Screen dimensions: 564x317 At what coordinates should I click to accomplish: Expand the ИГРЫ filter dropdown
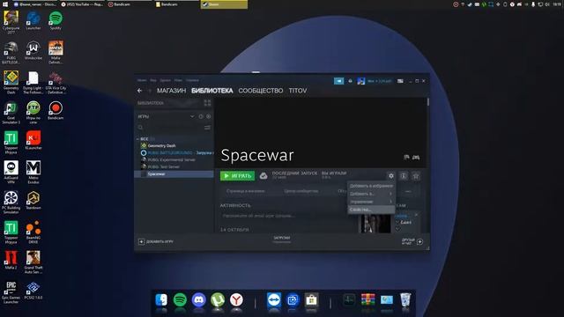pyautogui.click(x=192, y=116)
